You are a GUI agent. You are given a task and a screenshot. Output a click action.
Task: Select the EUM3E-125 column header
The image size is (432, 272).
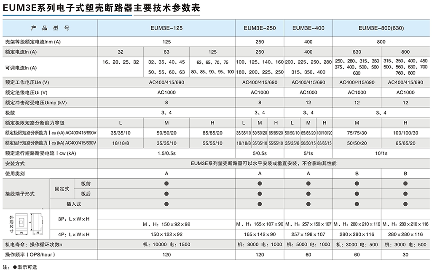click(x=166, y=28)
